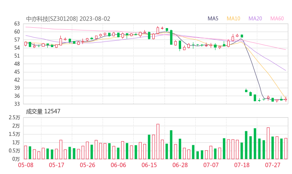Click the 1.5万 volume axis value
Screen dimensions: 292x174
[x=14, y=134]
